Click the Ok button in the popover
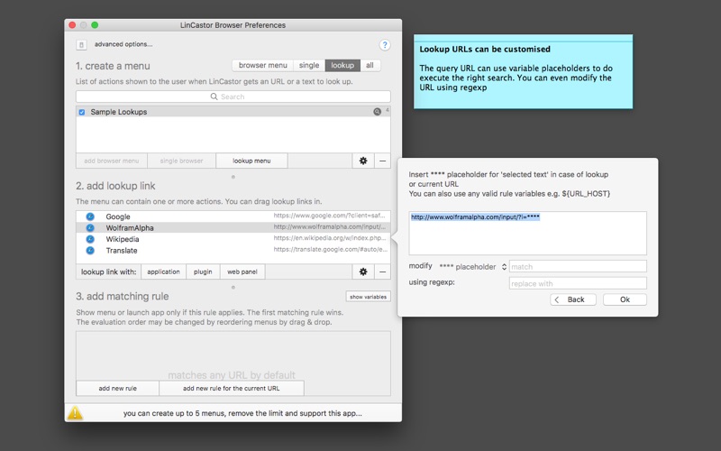The image size is (721, 451). (x=625, y=299)
